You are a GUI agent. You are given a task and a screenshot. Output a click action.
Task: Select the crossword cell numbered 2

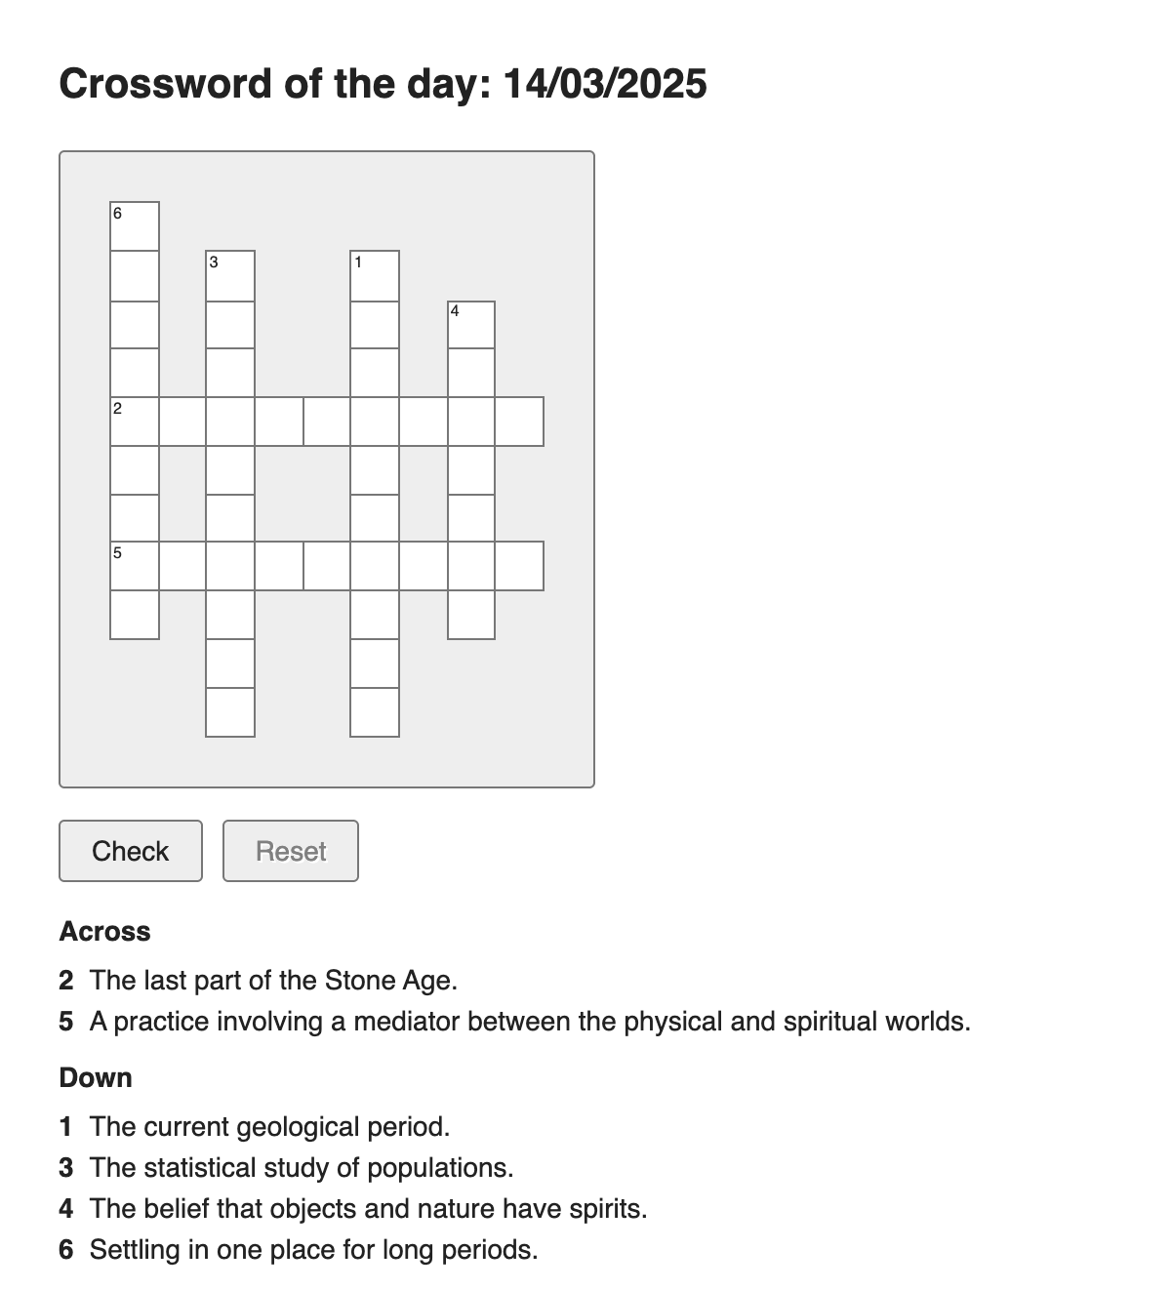click(x=135, y=422)
